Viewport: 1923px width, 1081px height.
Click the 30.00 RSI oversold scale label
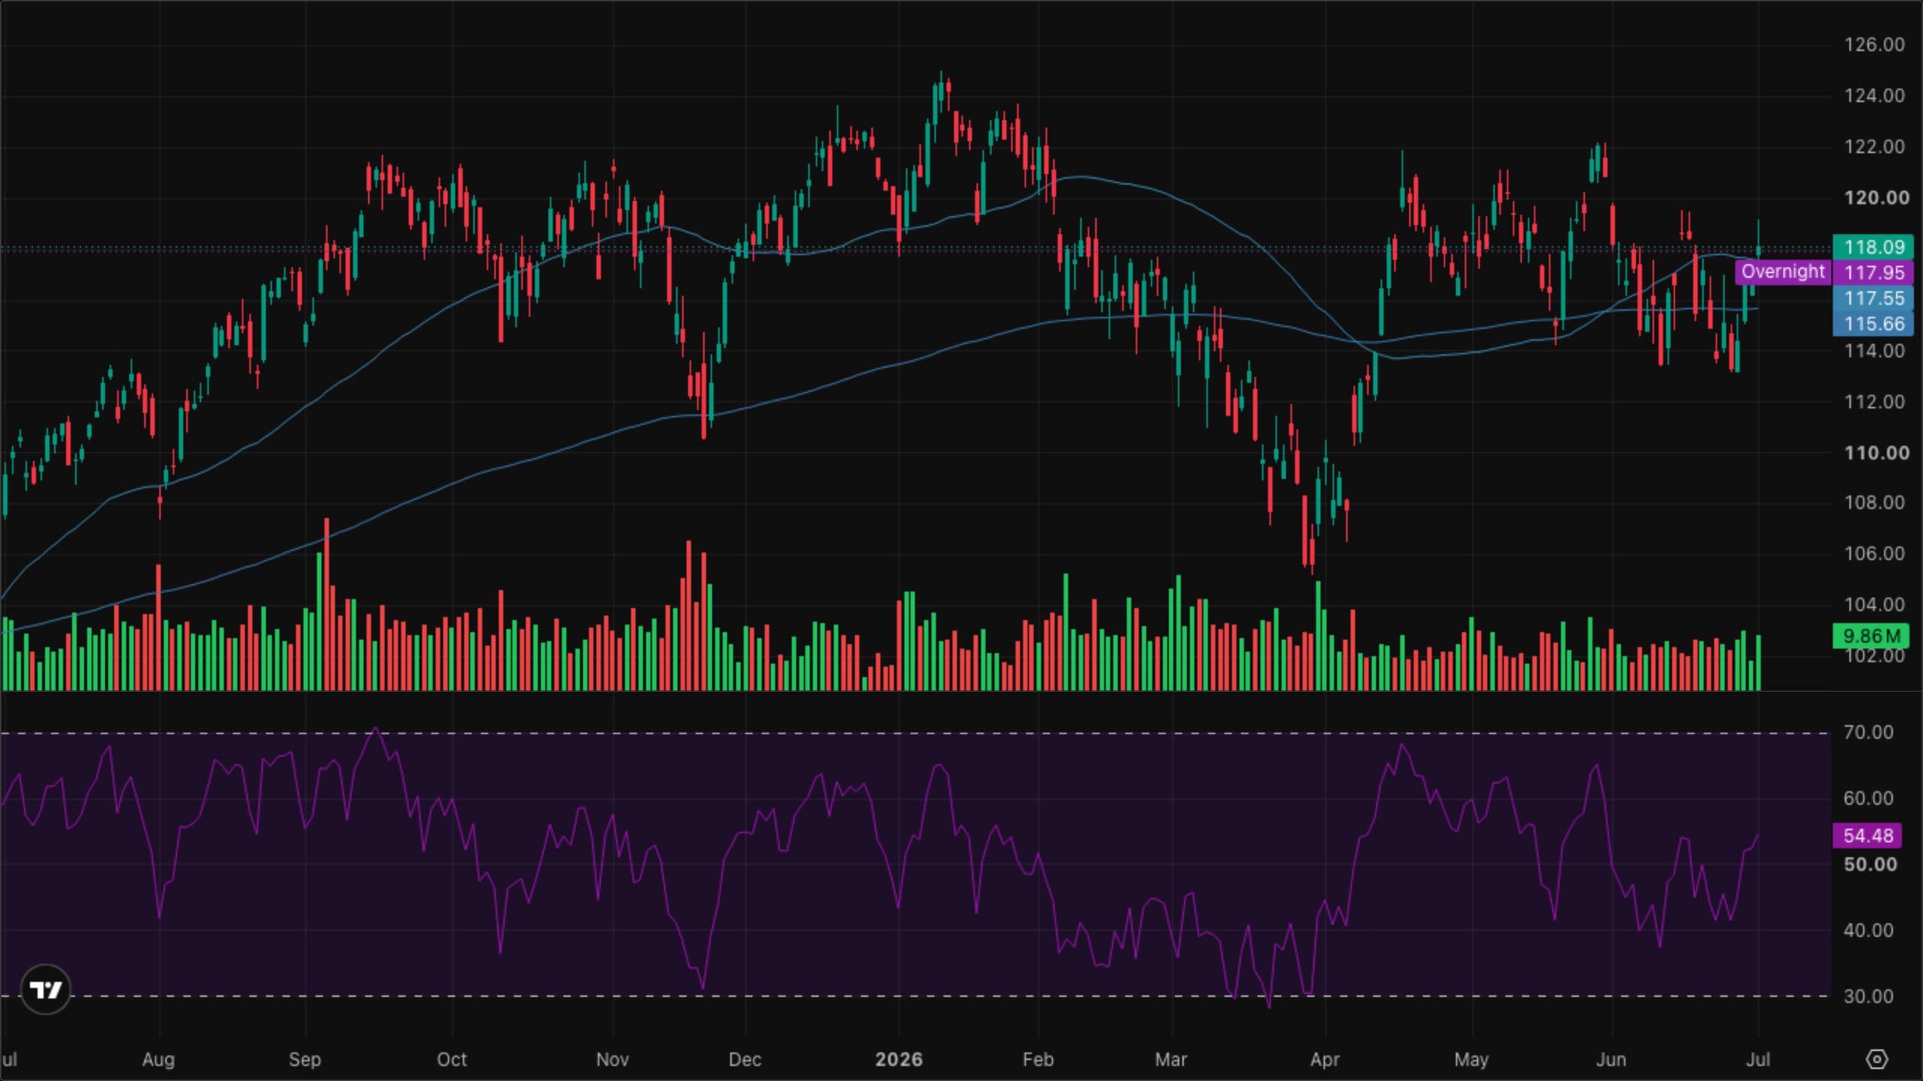pyautogui.click(x=1868, y=996)
